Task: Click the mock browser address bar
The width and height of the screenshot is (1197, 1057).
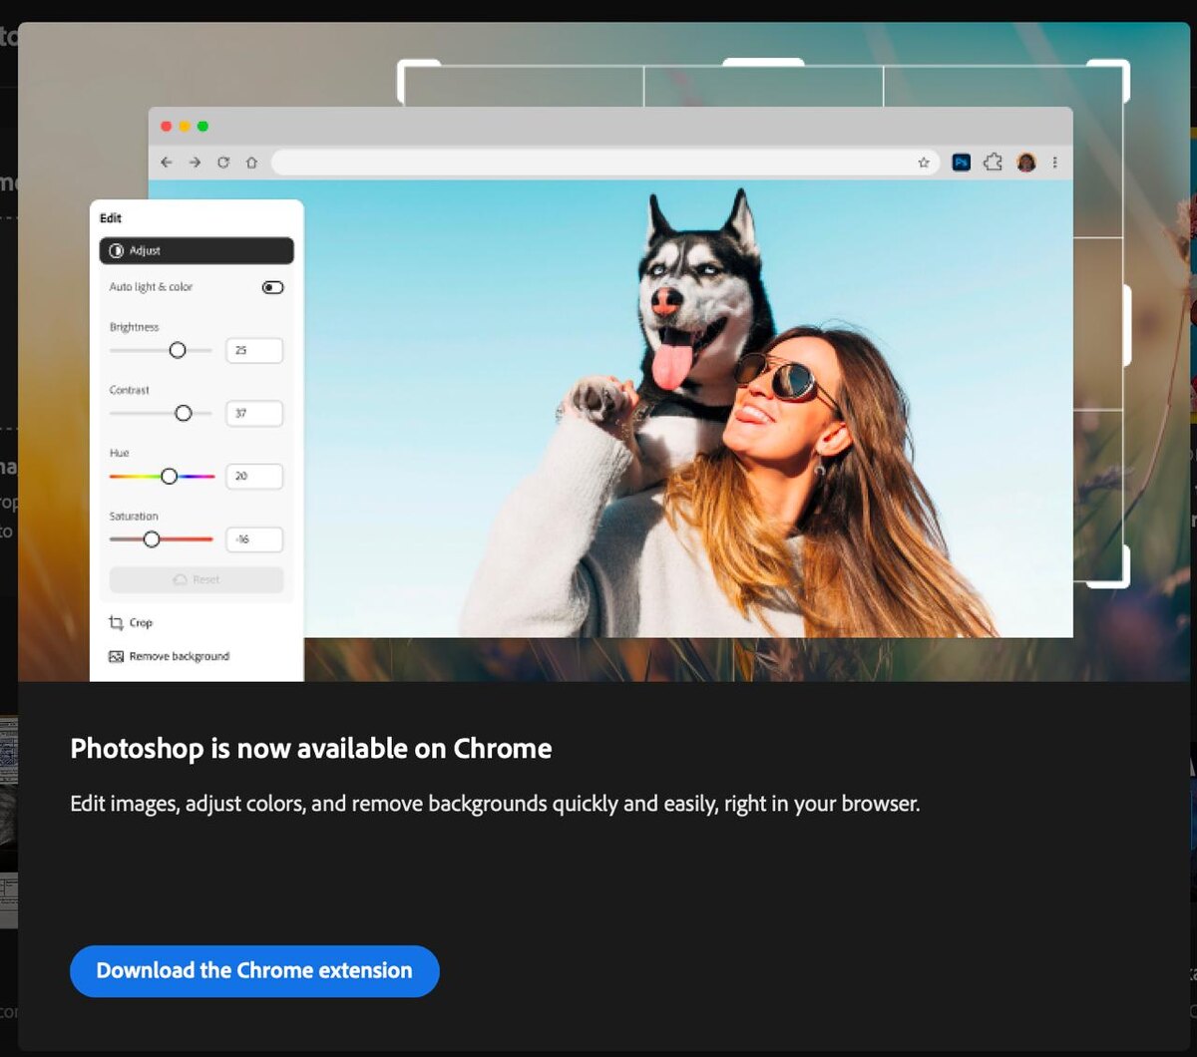Action: (605, 163)
